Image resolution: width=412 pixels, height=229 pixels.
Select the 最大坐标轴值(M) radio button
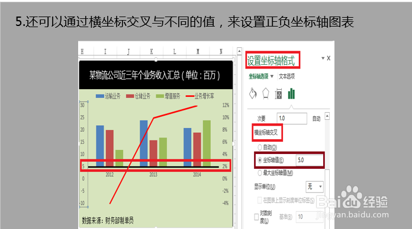[260, 173]
